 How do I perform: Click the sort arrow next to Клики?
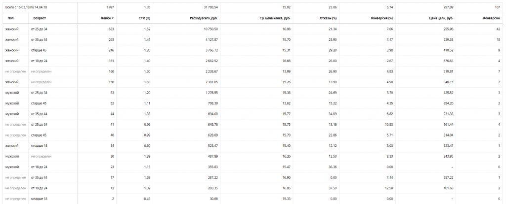pos(113,18)
